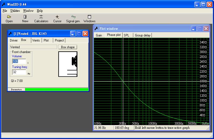
Task: Click the Open toolbar icon
Action: [9, 18]
